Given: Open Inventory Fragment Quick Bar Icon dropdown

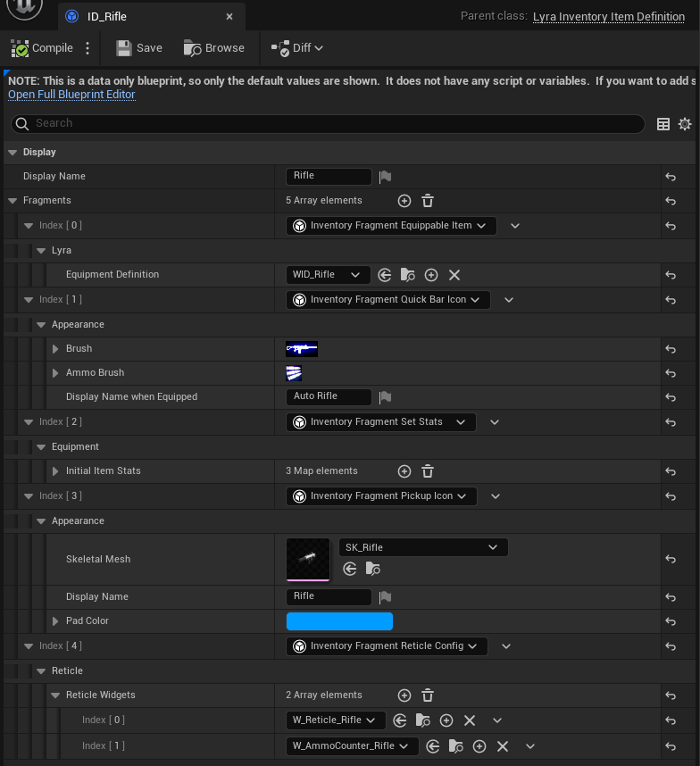Looking at the screenshot, I should 387,299.
